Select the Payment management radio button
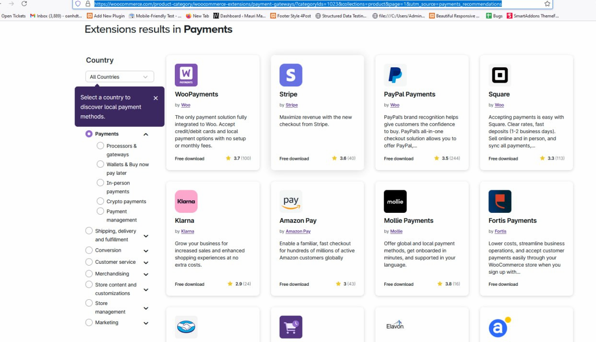 coord(100,211)
